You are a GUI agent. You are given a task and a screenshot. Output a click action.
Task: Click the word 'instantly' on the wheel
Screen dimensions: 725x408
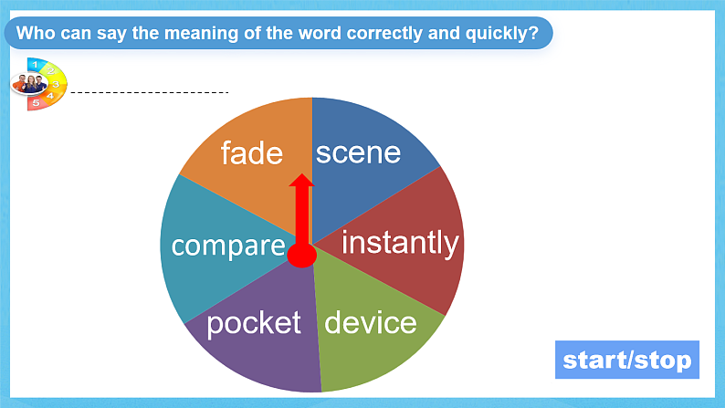(400, 243)
